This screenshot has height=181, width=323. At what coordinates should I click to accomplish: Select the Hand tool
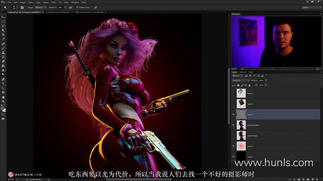(3, 97)
